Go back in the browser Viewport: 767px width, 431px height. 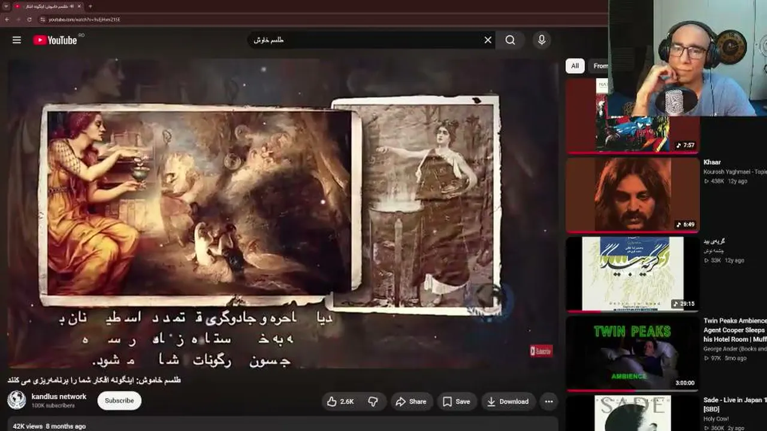point(7,19)
